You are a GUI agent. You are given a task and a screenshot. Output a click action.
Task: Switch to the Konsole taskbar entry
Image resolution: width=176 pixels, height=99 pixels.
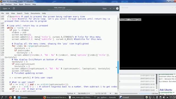click(105, 97)
